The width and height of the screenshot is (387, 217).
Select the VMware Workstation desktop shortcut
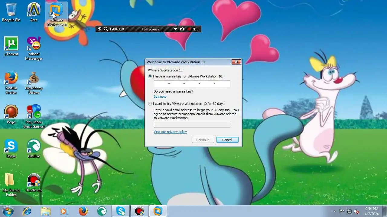[x=56, y=14]
